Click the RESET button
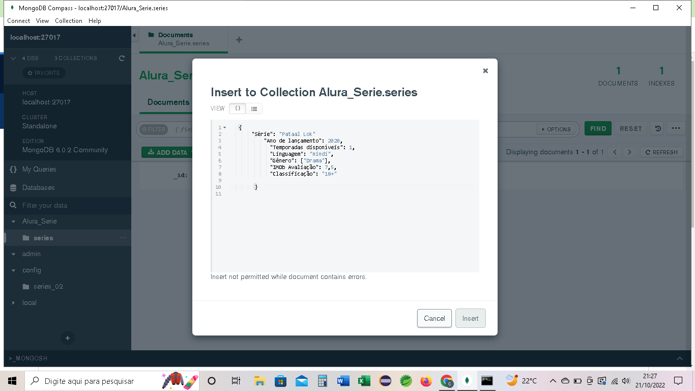 [x=631, y=129]
